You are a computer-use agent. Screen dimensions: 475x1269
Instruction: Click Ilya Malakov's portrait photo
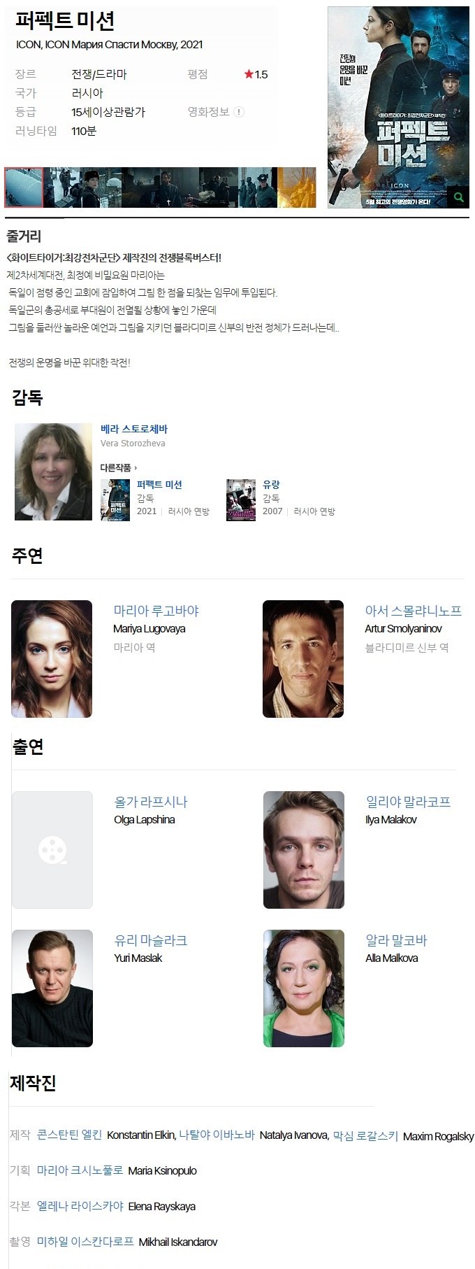coord(304,850)
